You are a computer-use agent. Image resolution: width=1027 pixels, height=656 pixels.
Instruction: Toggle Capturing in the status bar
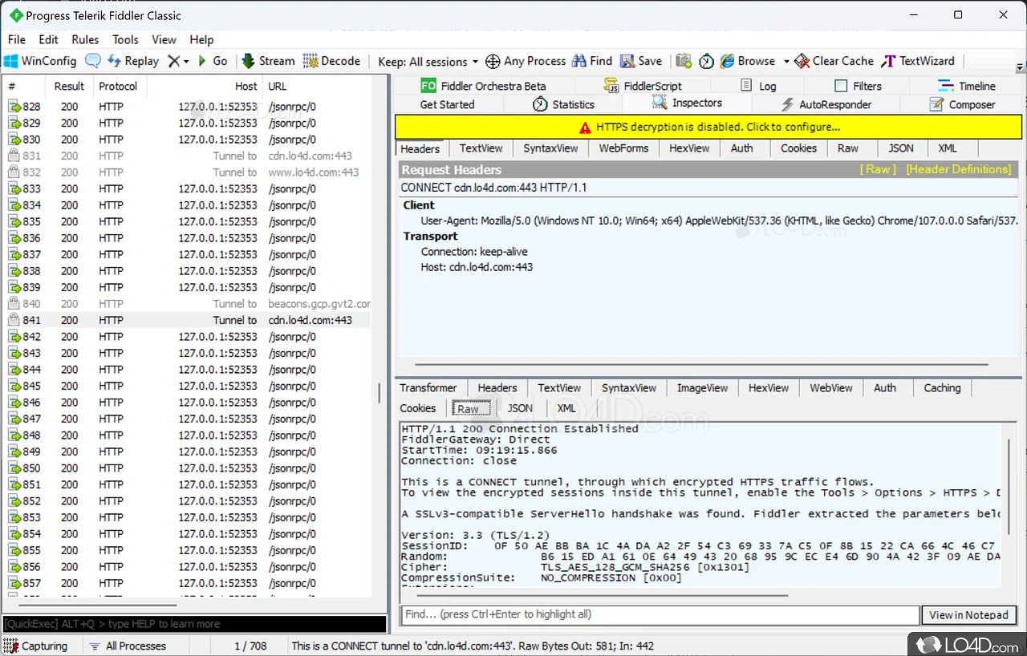point(36,646)
